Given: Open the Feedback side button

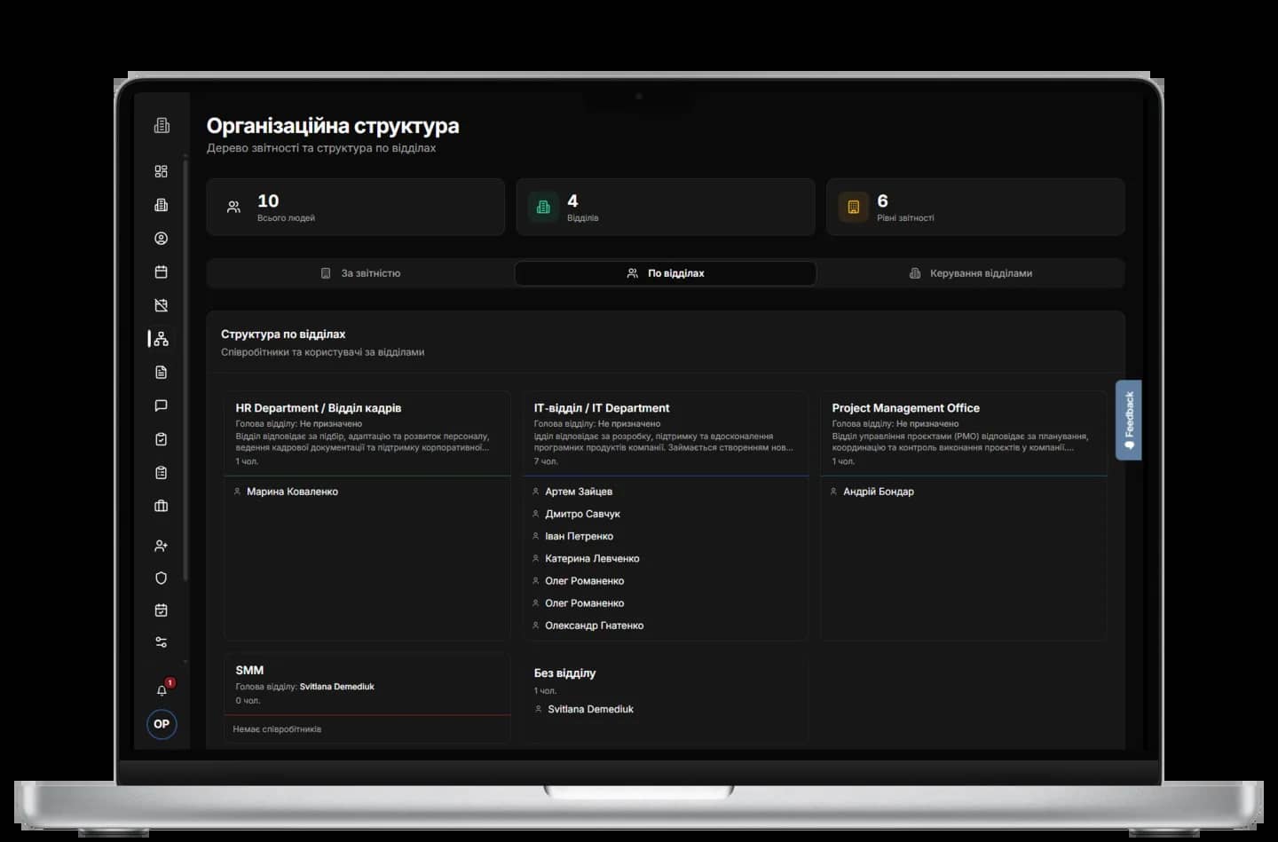Looking at the screenshot, I should tap(1129, 420).
